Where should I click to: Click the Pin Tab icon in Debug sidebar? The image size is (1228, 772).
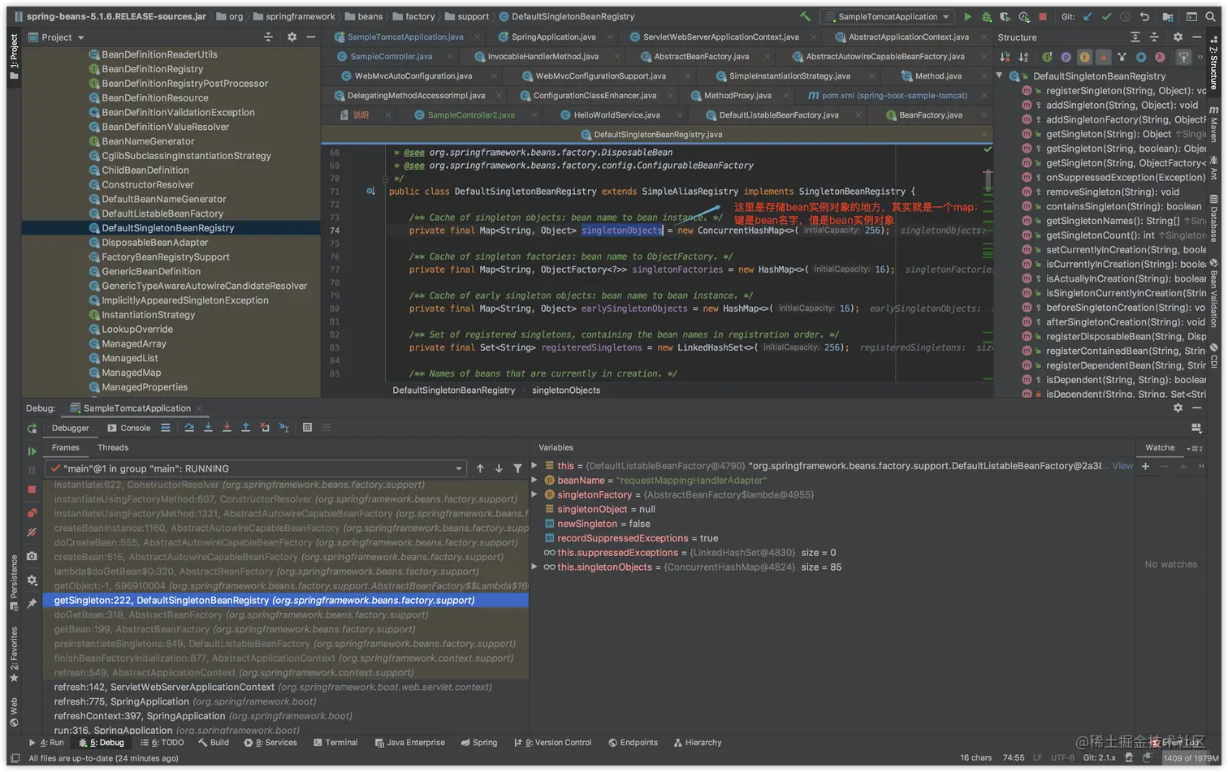32,603
